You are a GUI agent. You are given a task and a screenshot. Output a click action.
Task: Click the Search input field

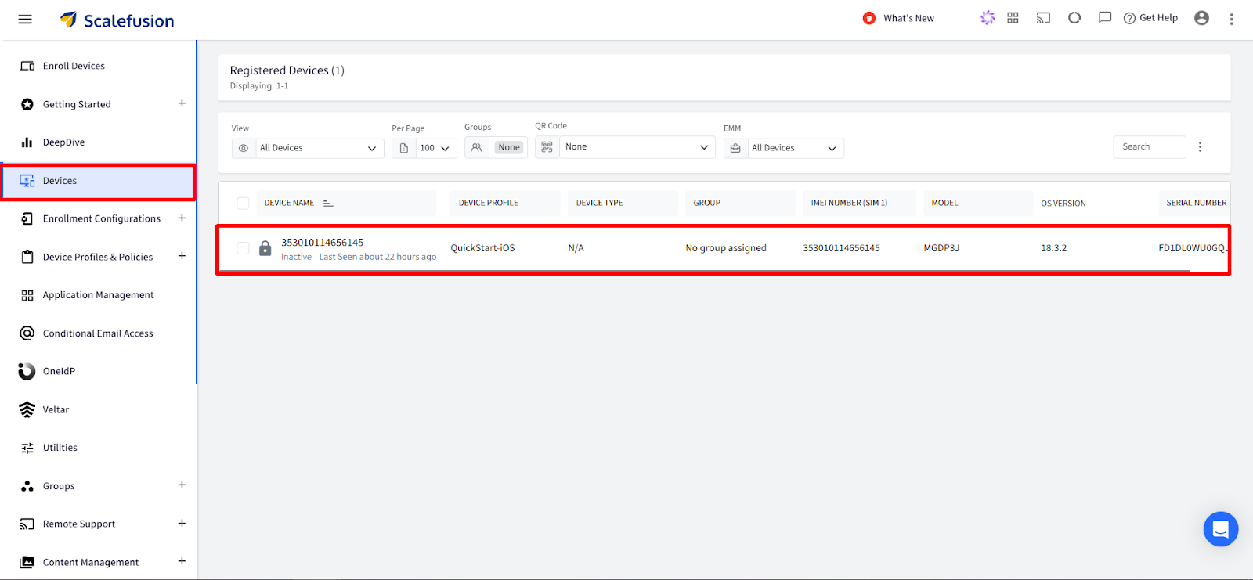1149,146
